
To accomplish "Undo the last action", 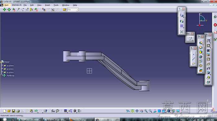I will coord(36,111).
